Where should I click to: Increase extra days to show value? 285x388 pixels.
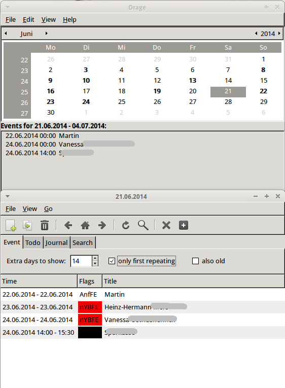95,258
